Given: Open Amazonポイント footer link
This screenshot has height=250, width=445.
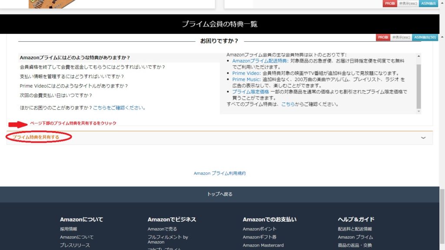Looking at the screenshot, I should (x=259, y=229).
